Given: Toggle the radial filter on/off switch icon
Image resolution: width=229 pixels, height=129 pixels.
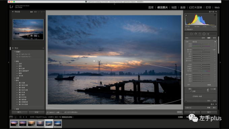Looking at the screenshot, I should (x=186, y=101).
